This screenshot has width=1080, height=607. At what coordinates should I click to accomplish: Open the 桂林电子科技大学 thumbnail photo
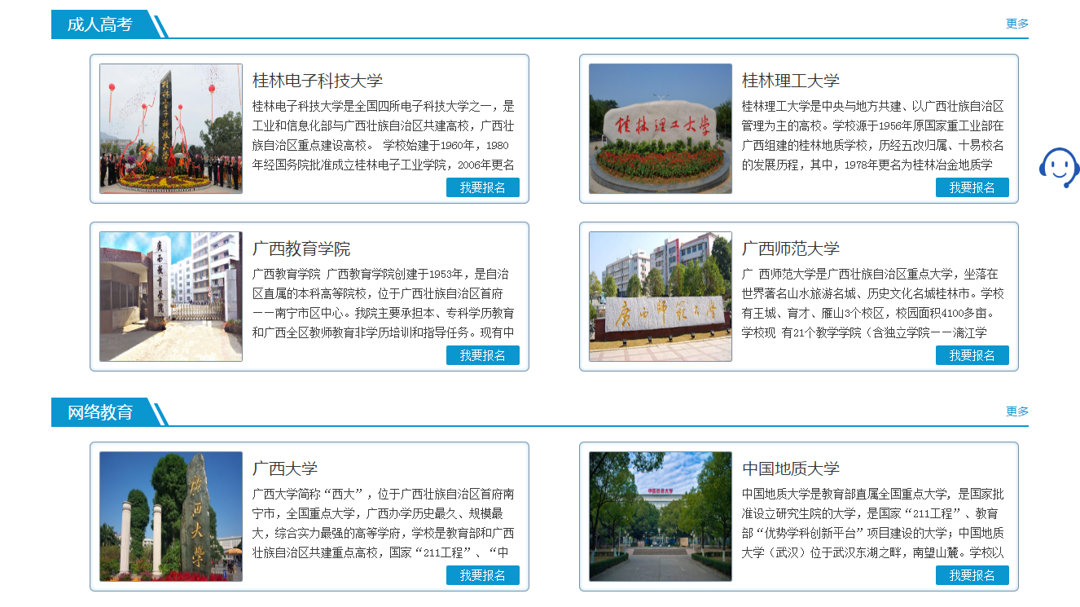click(171, 129)
